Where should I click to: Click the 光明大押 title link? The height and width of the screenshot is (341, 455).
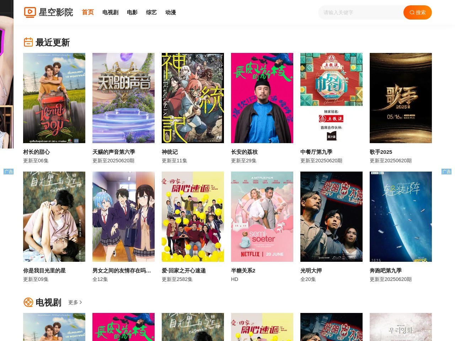pos(311,271)
